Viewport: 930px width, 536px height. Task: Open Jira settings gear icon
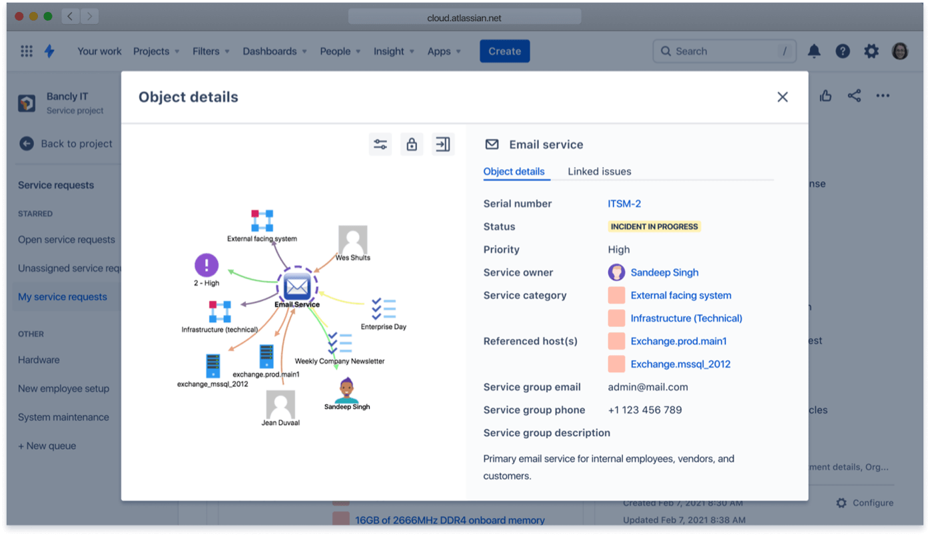click(x=871, y=51)
